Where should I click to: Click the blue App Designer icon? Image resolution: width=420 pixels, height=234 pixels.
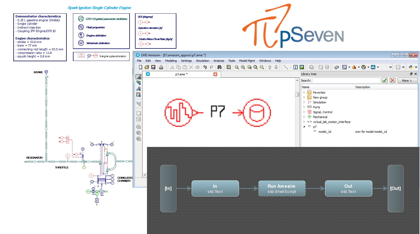tap(373, 67)
